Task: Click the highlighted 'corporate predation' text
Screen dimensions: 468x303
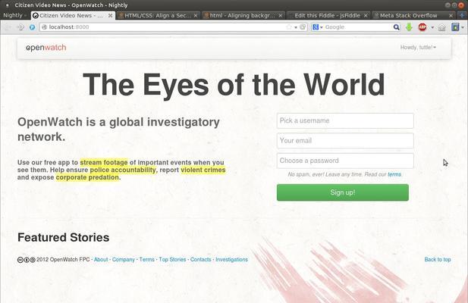Action: click(87, 177)
